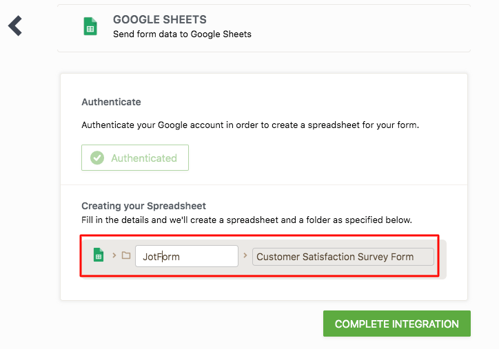Click the word 'COMPLETE' on green button
499x349 pixels.
362,324
